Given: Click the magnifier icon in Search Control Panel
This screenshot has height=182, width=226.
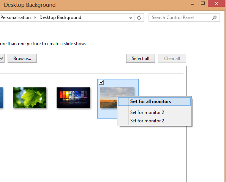Looking at the screenshot, I should [x=214, y=17].
